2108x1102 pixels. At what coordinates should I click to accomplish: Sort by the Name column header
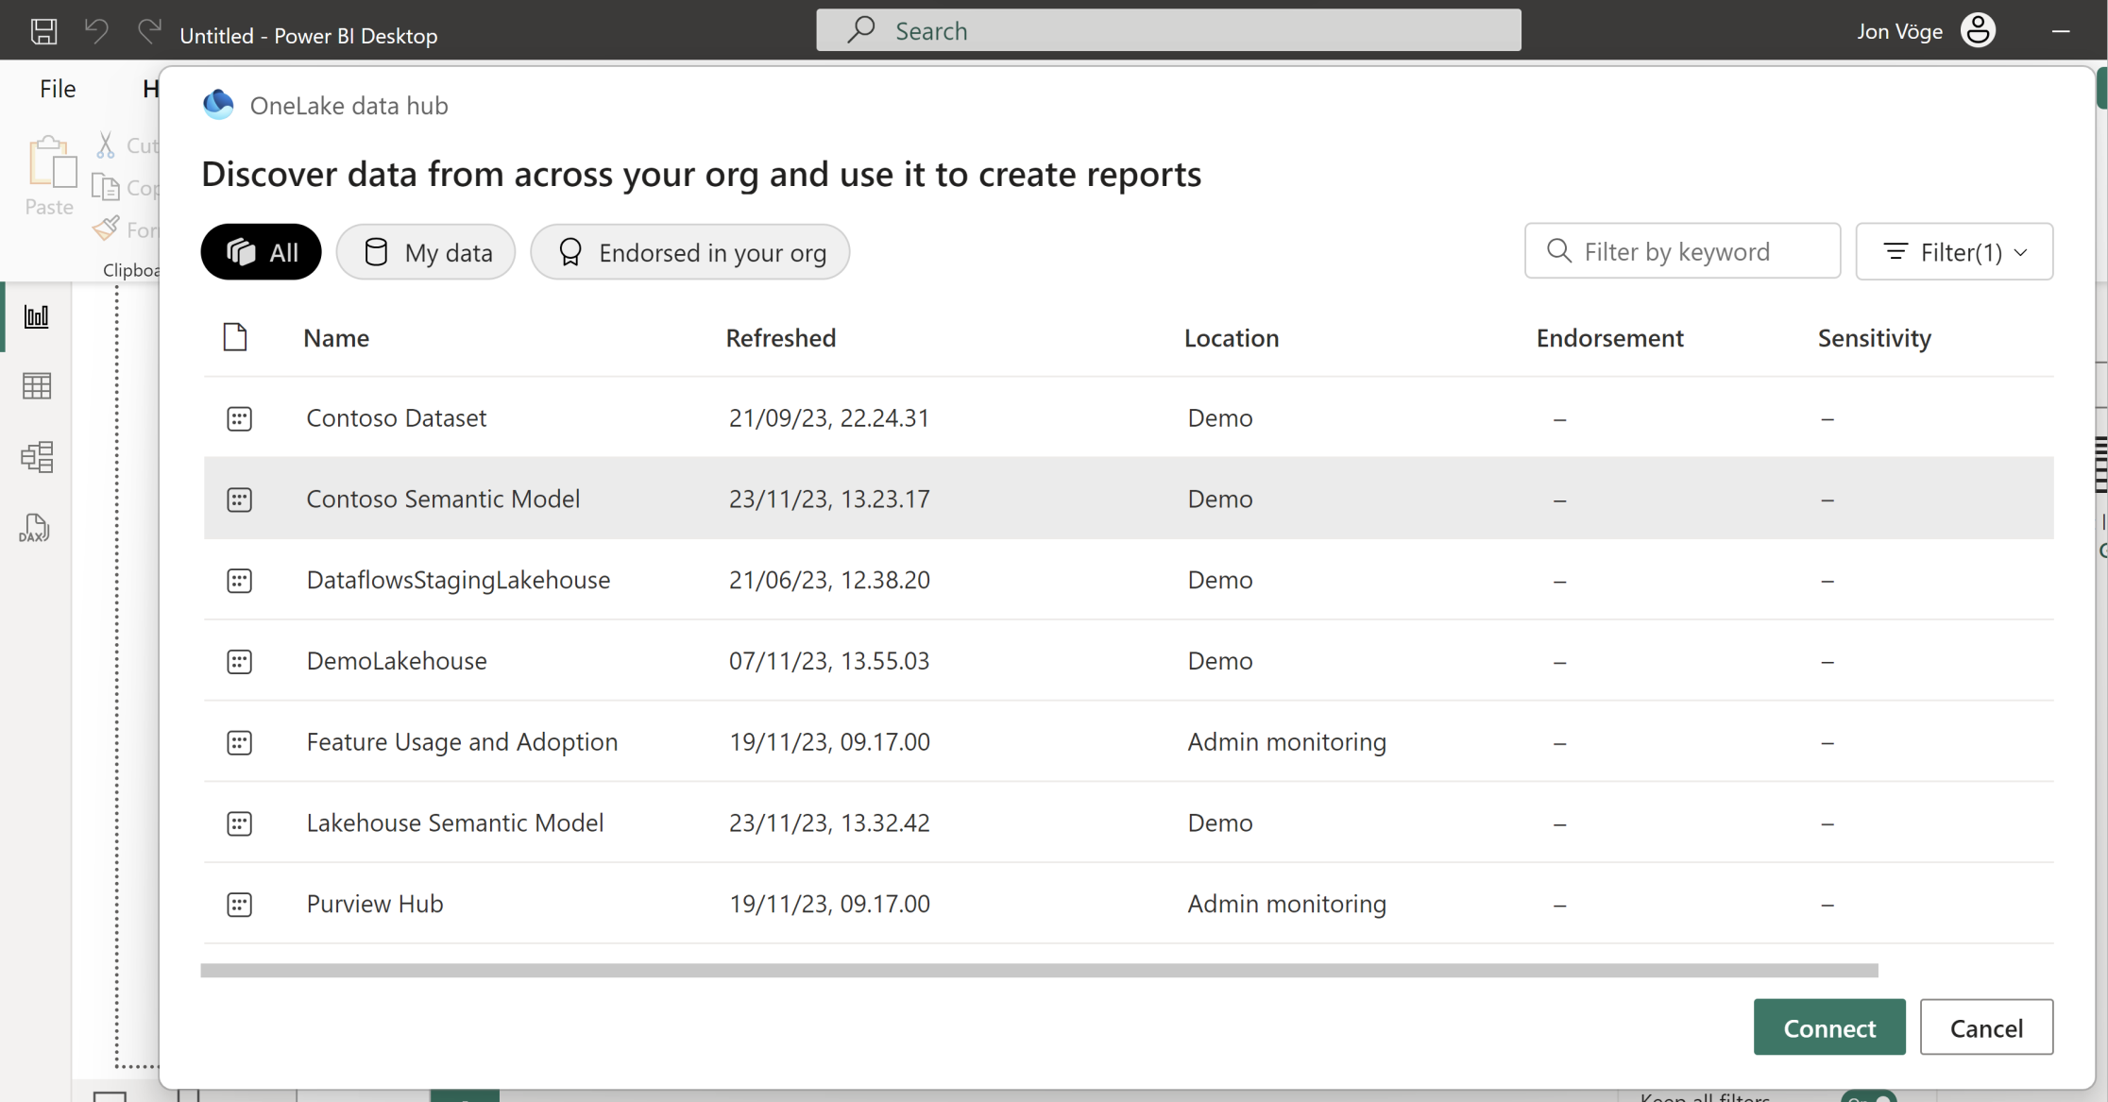point(336,338)
